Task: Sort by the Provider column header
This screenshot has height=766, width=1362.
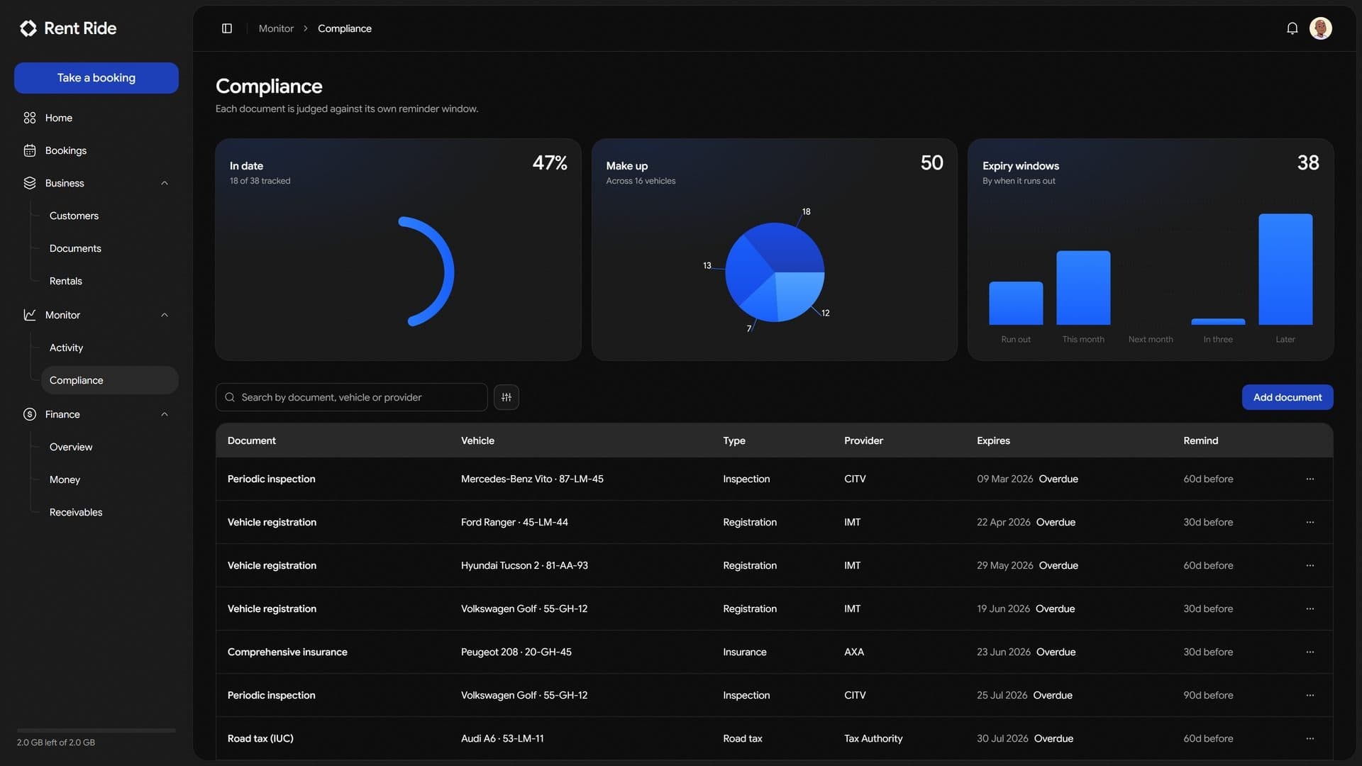Action: [x=863, y=440]
